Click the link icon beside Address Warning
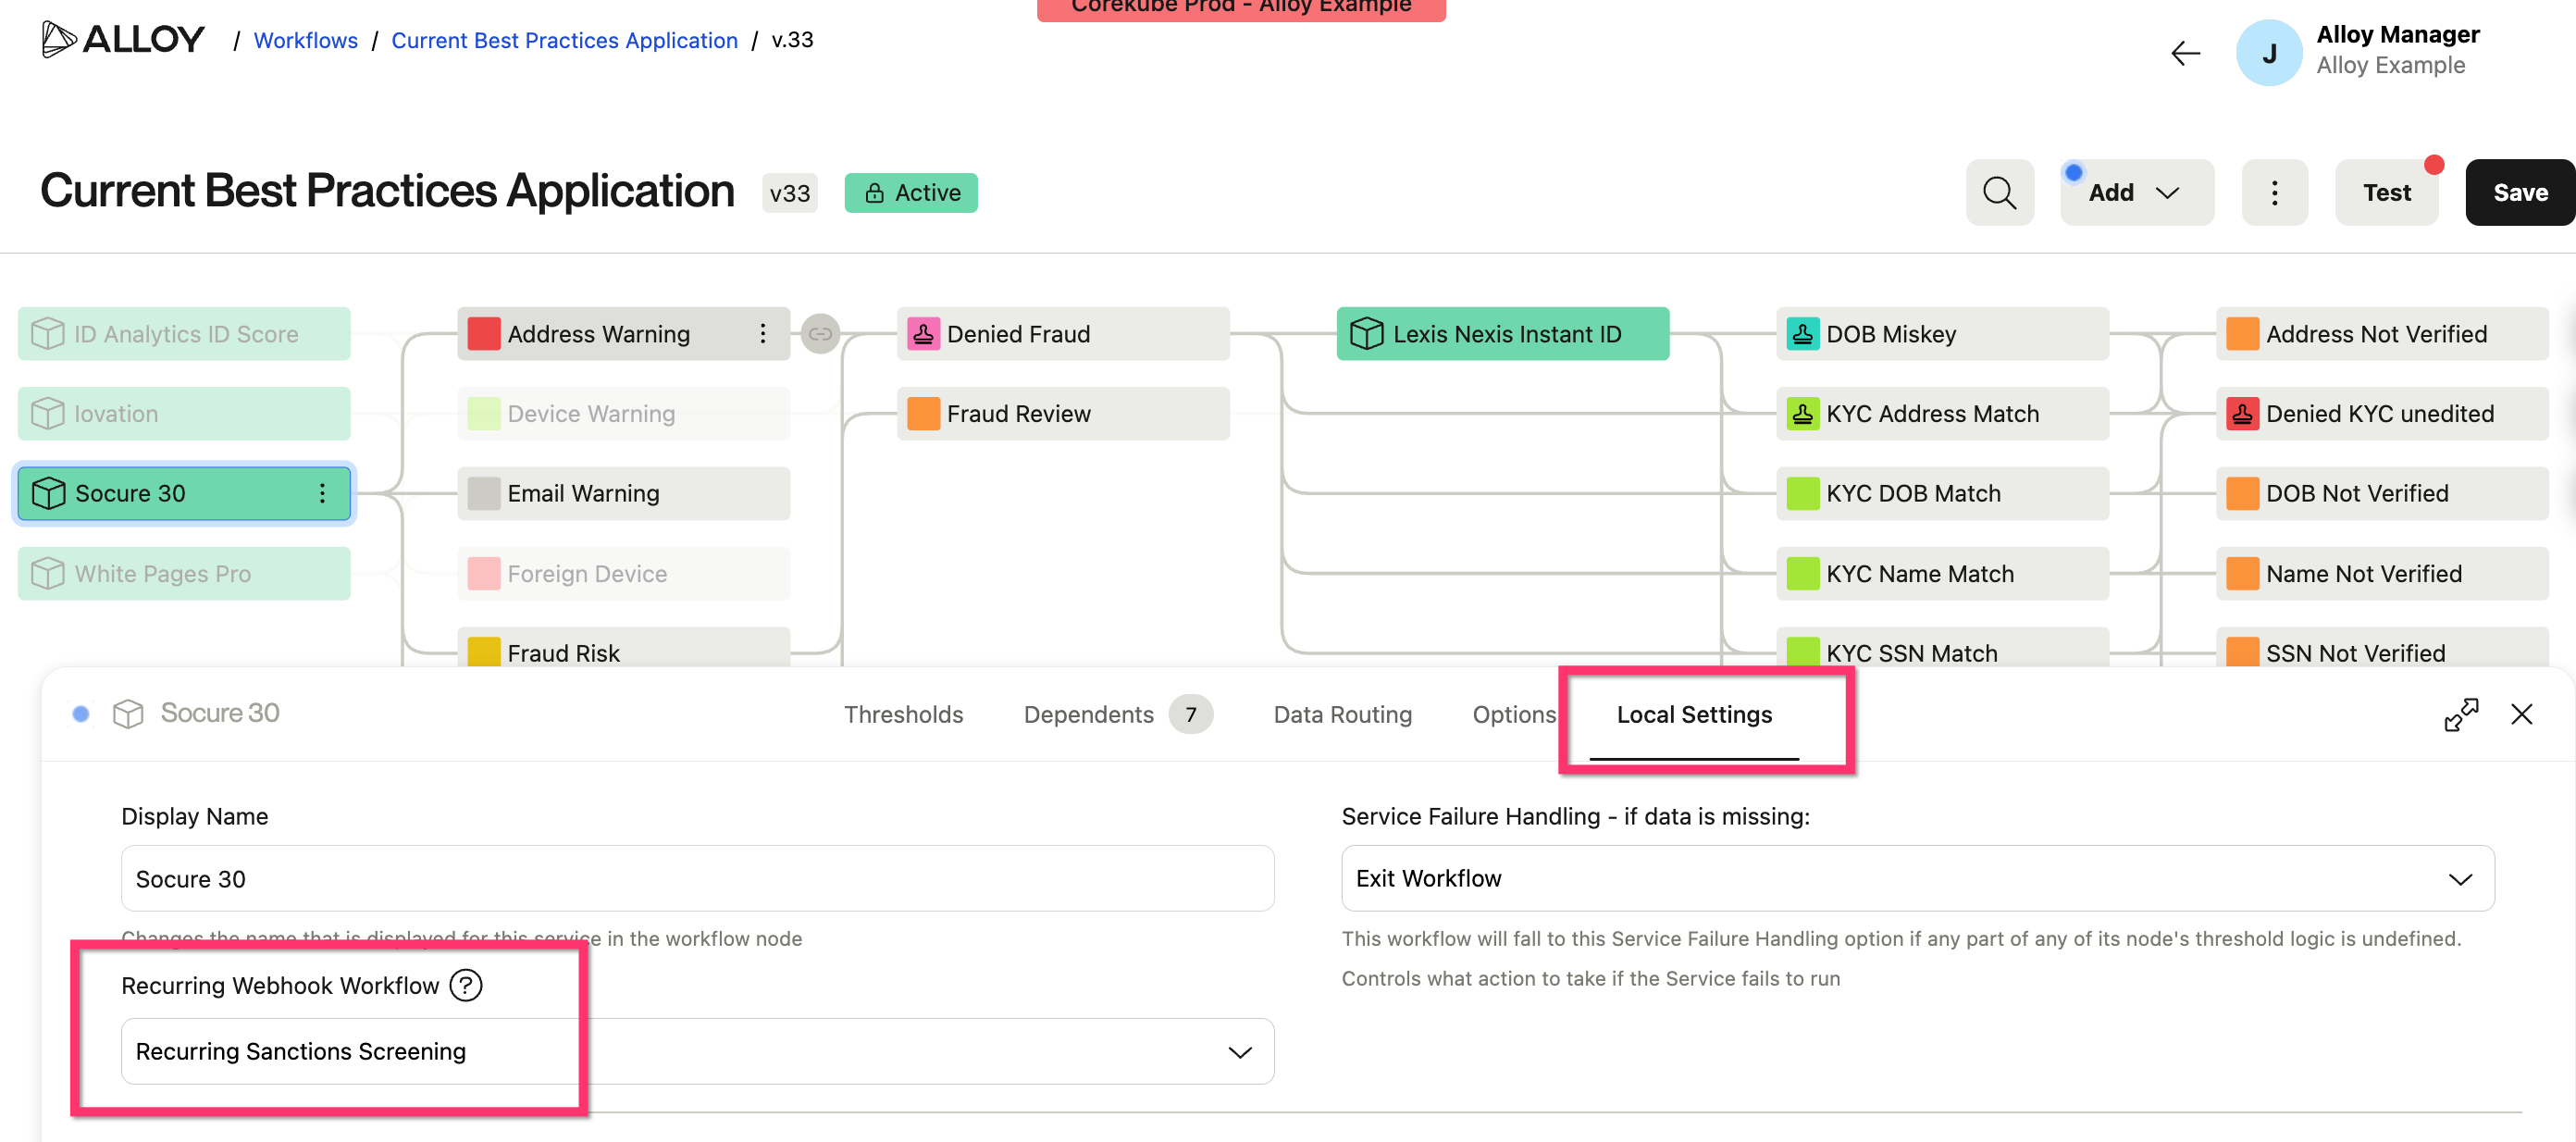 click(x=820, y=334)
